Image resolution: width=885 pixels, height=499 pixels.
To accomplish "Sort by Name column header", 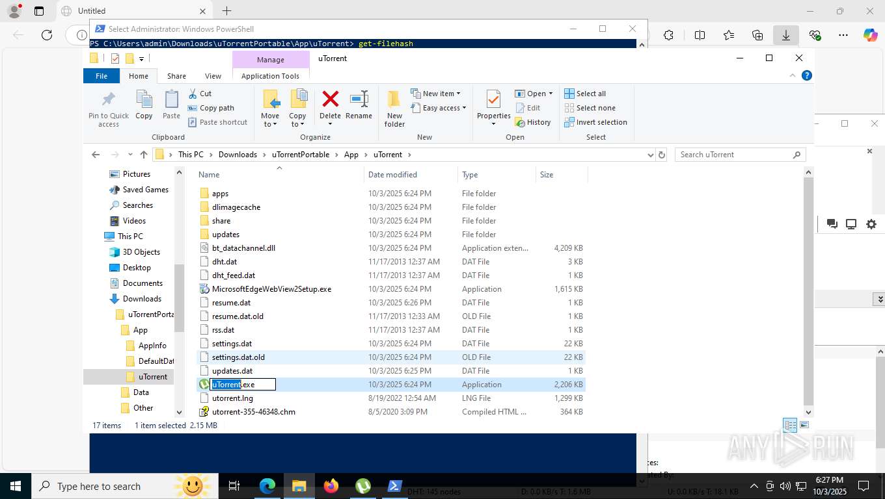I will 280,174.
